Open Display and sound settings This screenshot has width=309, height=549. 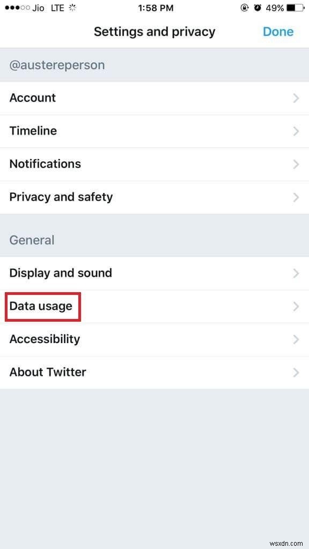154,273
